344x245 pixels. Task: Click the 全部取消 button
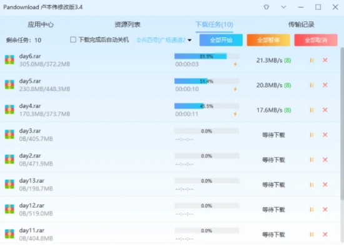coord(316,40)
